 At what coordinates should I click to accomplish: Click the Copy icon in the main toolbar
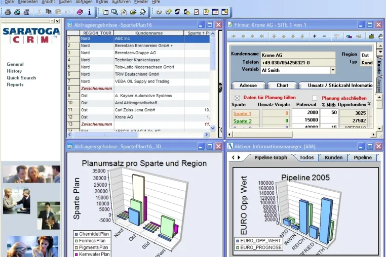click(x=49, y=12)
